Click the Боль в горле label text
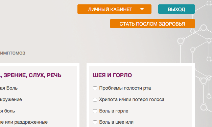The image size is (212, 127). pos(114,111)
